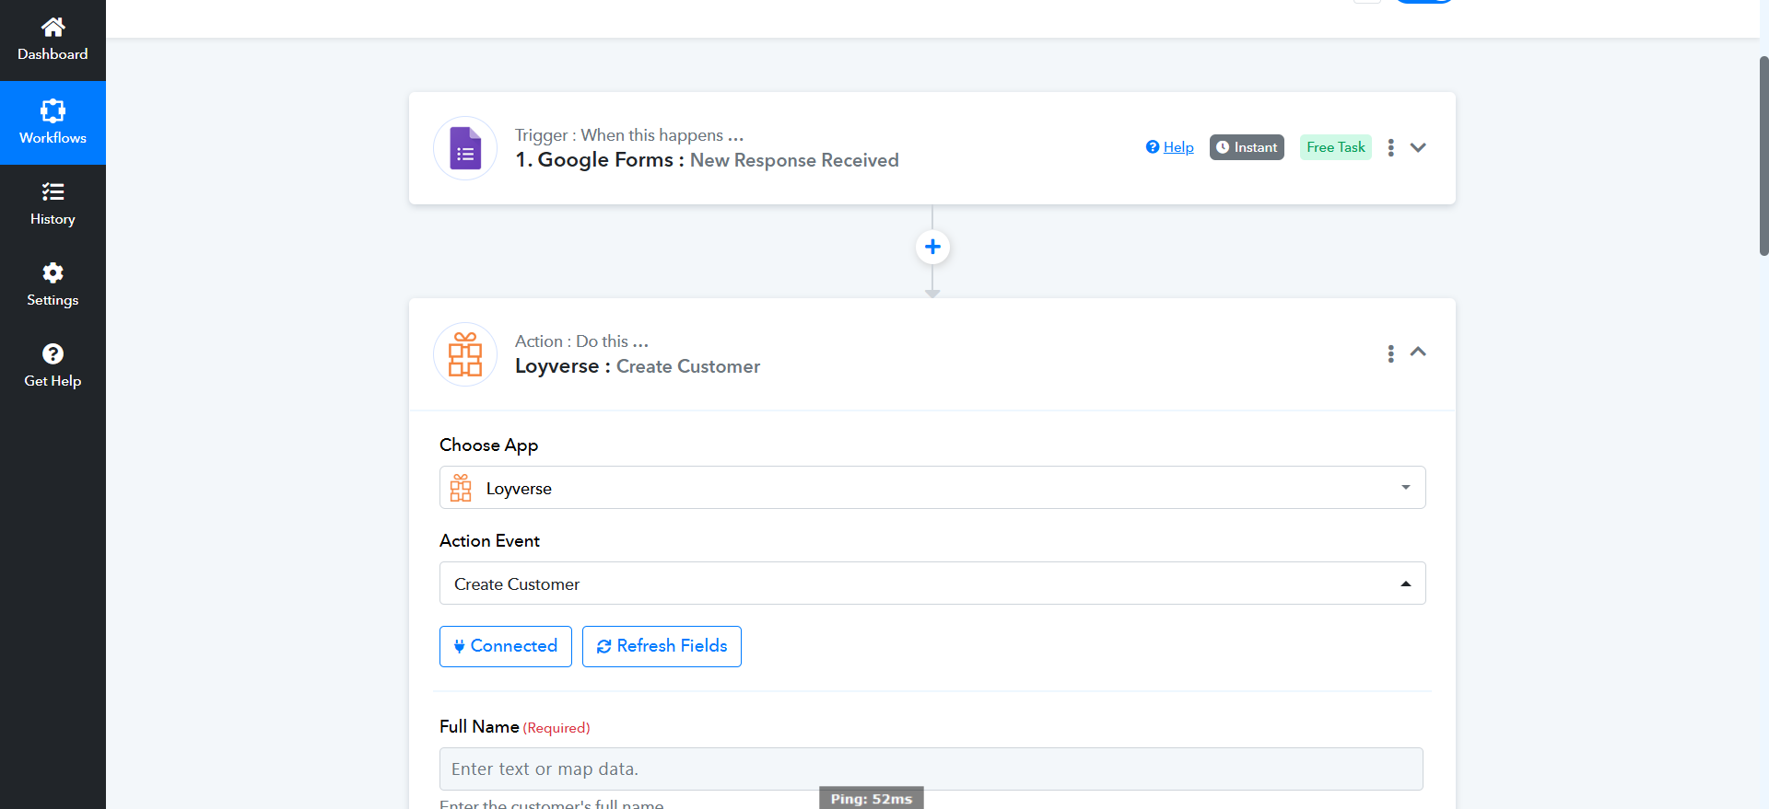Screen dimensions: 1769x809
Task: Click the action title 'Create Customer'
Action: 688,366
